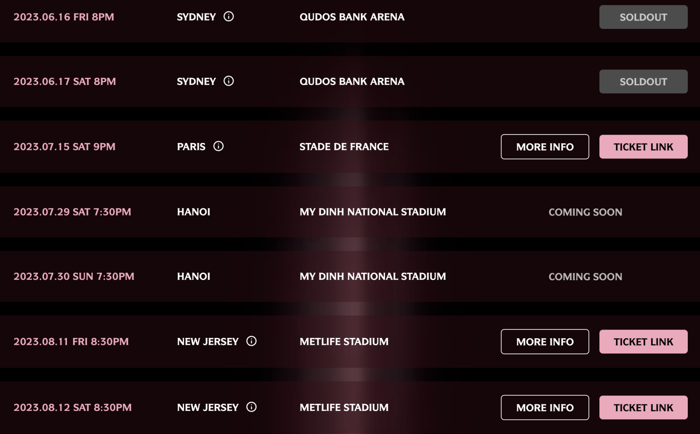This screenshot has width=700, height=434.
Task: Select the HANOI city label
Action: pyautogui.click(x=193, y=212)
